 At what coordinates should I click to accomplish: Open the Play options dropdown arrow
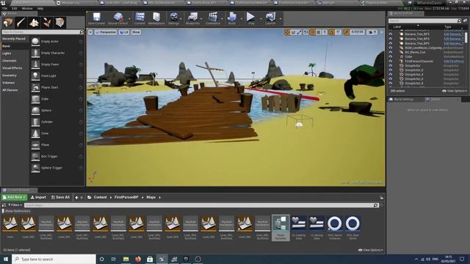(261, 18)
